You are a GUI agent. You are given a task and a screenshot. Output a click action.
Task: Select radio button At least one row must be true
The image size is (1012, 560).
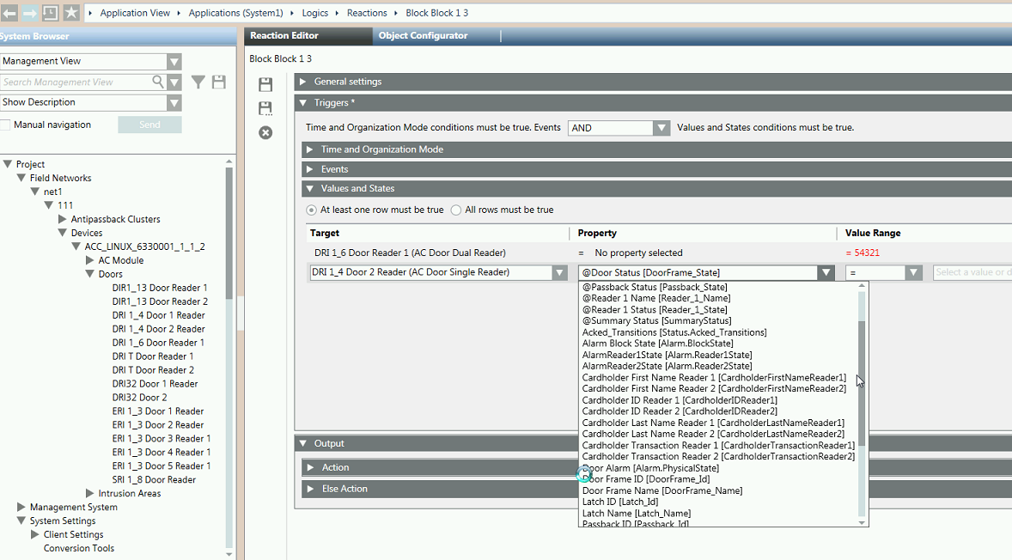[311, 210]
